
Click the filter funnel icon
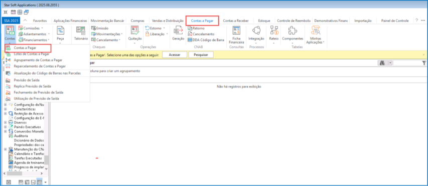(x=423, y=63)
